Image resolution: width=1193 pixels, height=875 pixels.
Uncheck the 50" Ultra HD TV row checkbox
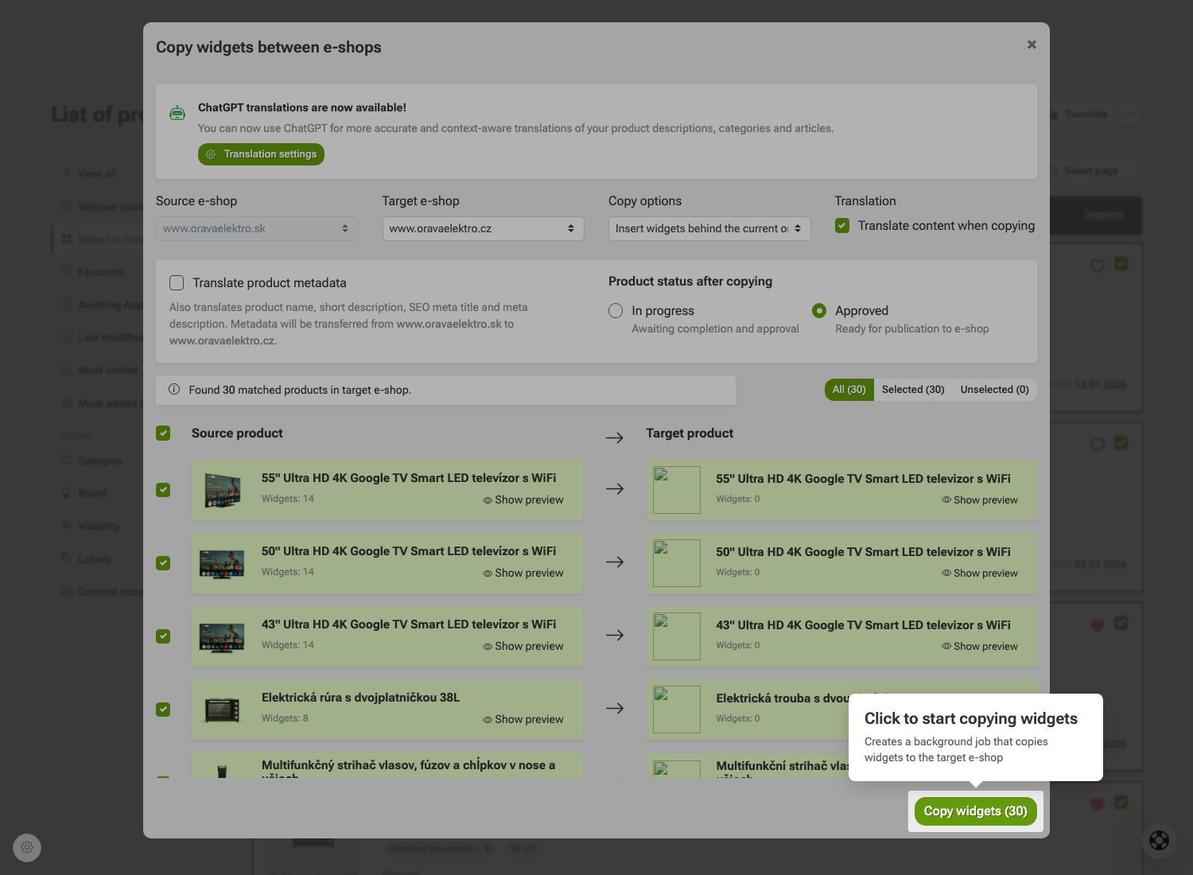point(163,563)
